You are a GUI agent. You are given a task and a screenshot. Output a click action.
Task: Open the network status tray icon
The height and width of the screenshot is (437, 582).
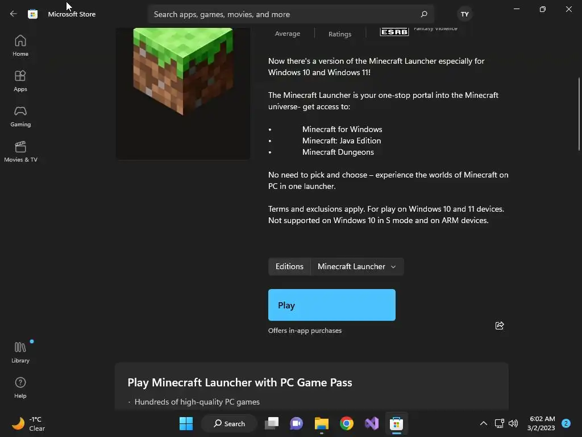tap(499, 423)
